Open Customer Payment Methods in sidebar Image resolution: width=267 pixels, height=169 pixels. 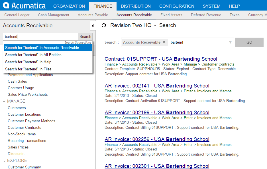click(32, 121)
